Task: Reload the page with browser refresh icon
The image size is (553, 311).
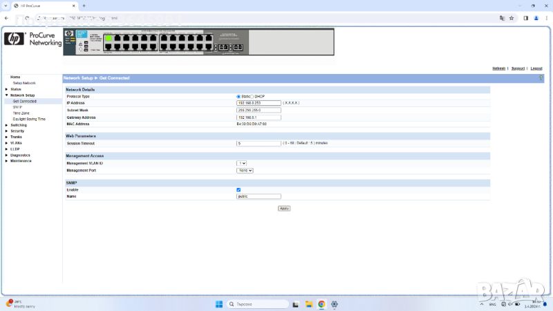Action: click(27, 18)
